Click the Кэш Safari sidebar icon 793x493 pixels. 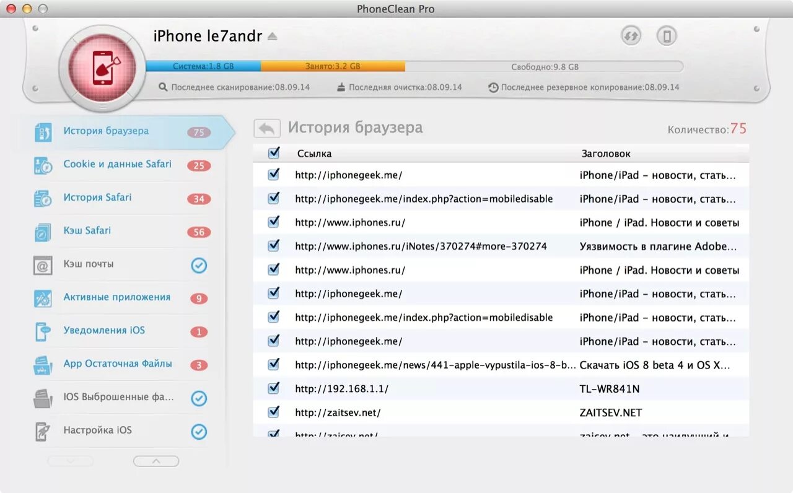(x=43, y=232)
